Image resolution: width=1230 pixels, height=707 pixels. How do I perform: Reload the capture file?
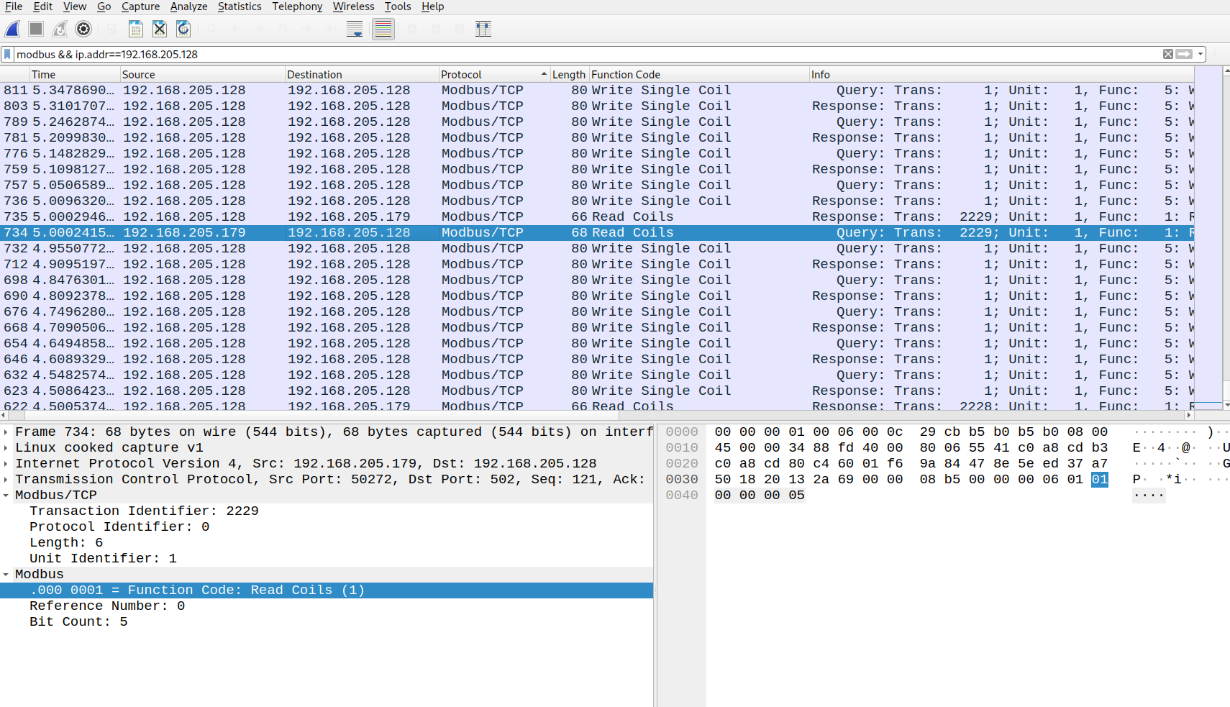(184, 29)
